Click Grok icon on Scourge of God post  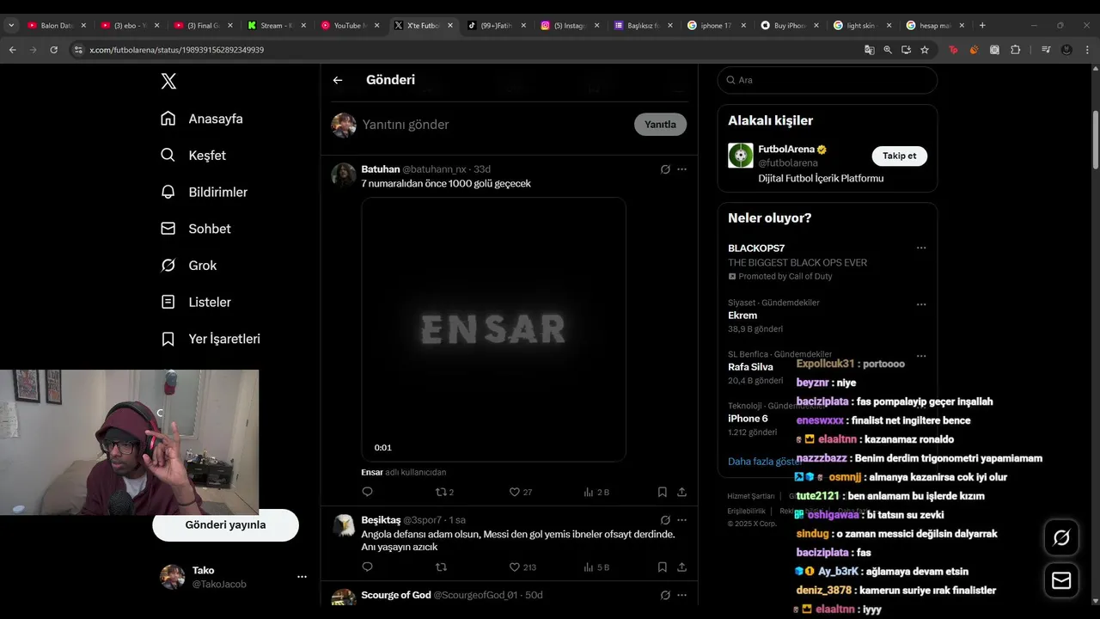click(665, 595)
